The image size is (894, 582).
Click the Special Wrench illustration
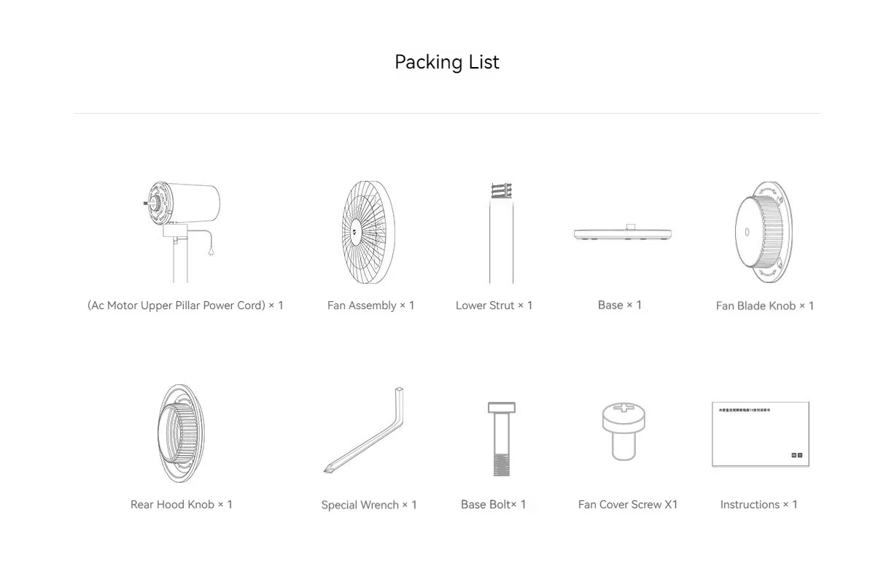364,430
